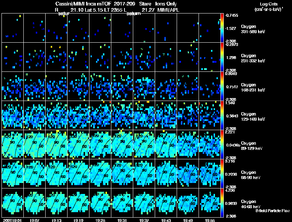292x222 pixels.
Task: Choose the 19:37 panel in Oxygen 89-129 keV row
Action: [144, 144]
